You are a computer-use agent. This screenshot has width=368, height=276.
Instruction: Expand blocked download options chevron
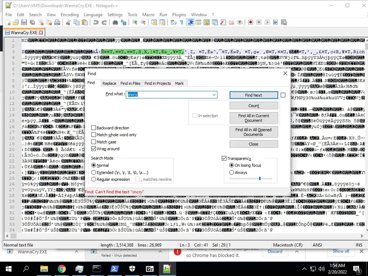click(296, 252)
